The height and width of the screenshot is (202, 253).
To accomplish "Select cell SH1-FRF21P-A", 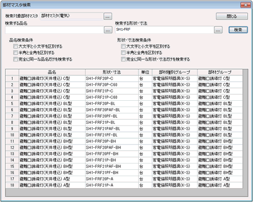I will point(112,185).
